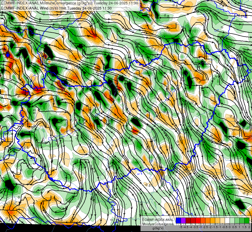252x232 pixels.
Task: Click the '-2' legend tick label
Action: [x=210, y=227]
